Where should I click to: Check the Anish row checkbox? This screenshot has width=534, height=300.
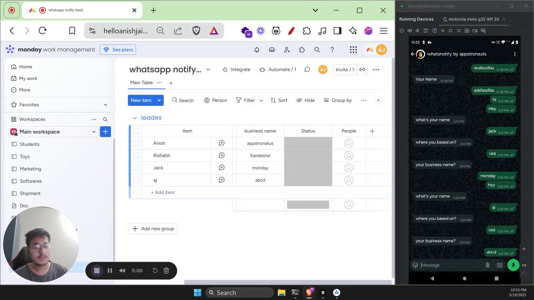[136, 143]
